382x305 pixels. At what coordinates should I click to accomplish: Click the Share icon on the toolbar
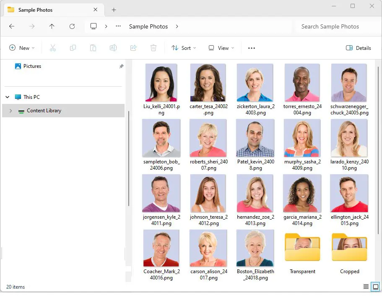pyautogui.click(x=133, y=48)
